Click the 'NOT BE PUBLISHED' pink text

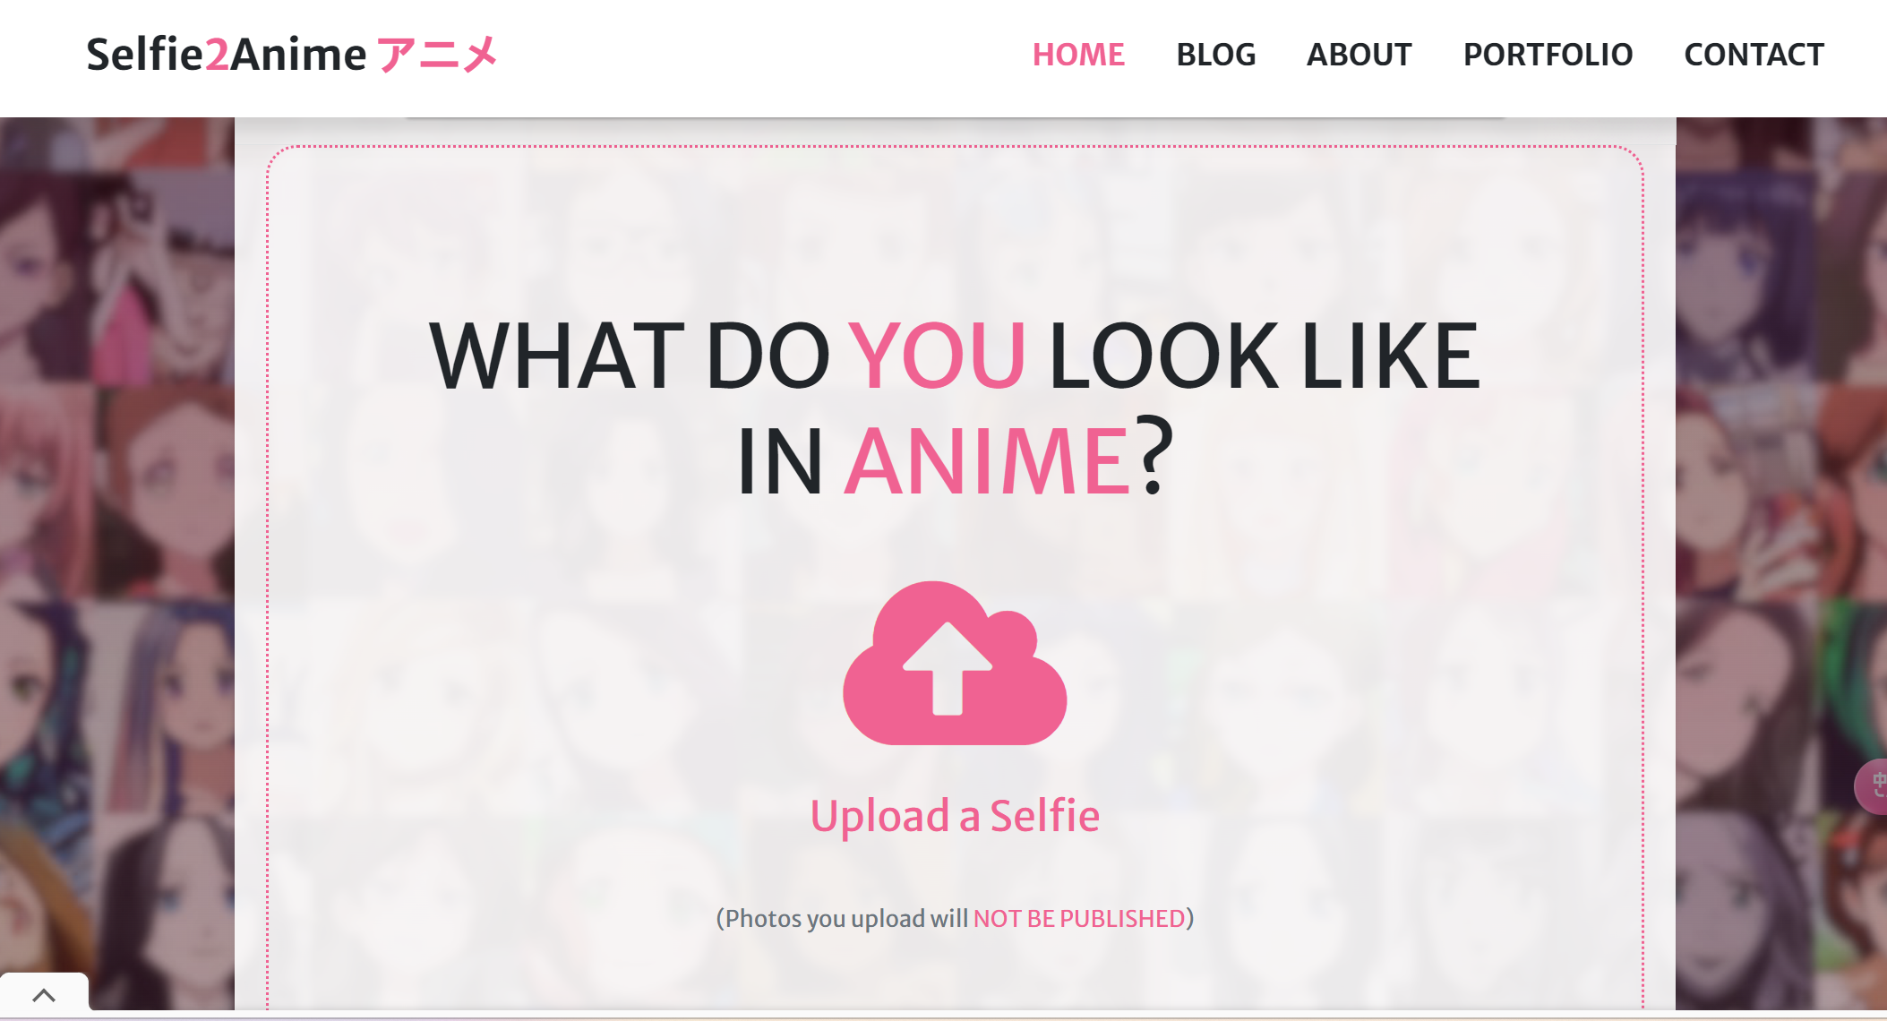[x=1079, y=919]
